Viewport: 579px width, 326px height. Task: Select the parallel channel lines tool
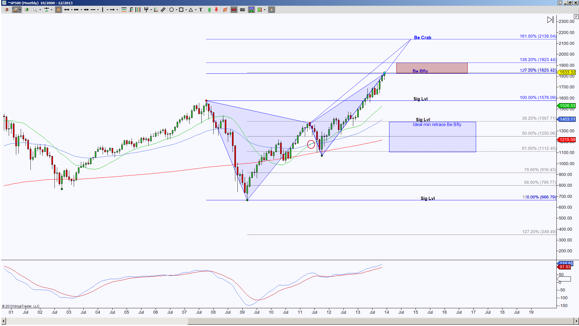click(x=163, y=10)
